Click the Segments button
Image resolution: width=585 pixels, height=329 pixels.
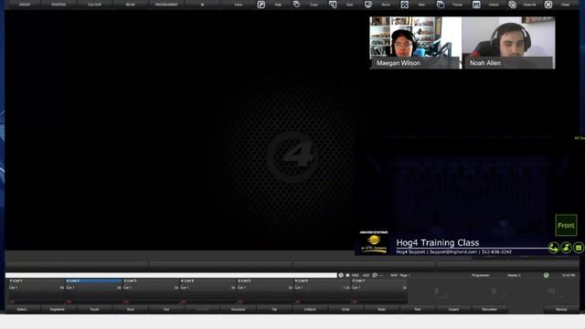coord(57,309)
